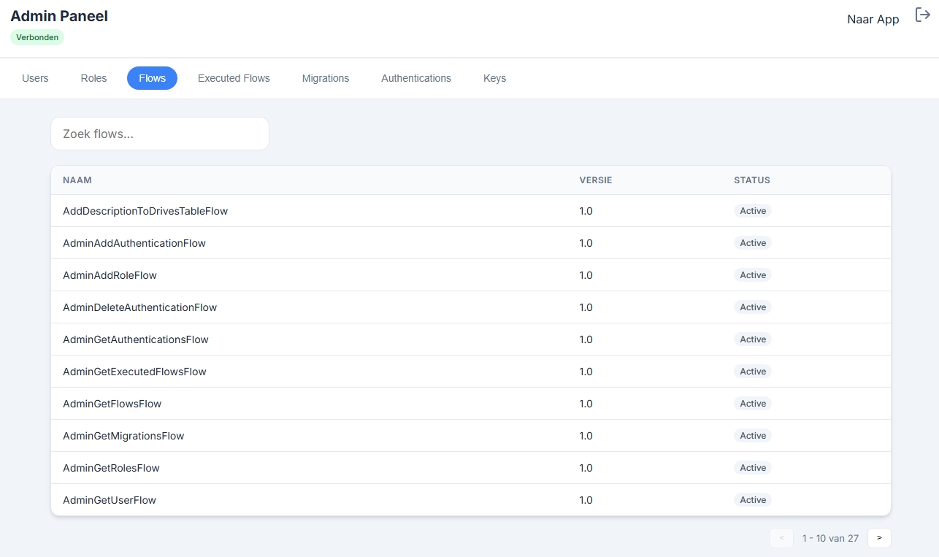Screen dimensions: 939x557
Task: Click the Active badge for AdminGetFlowsFlow
Action: coord(753,404)
